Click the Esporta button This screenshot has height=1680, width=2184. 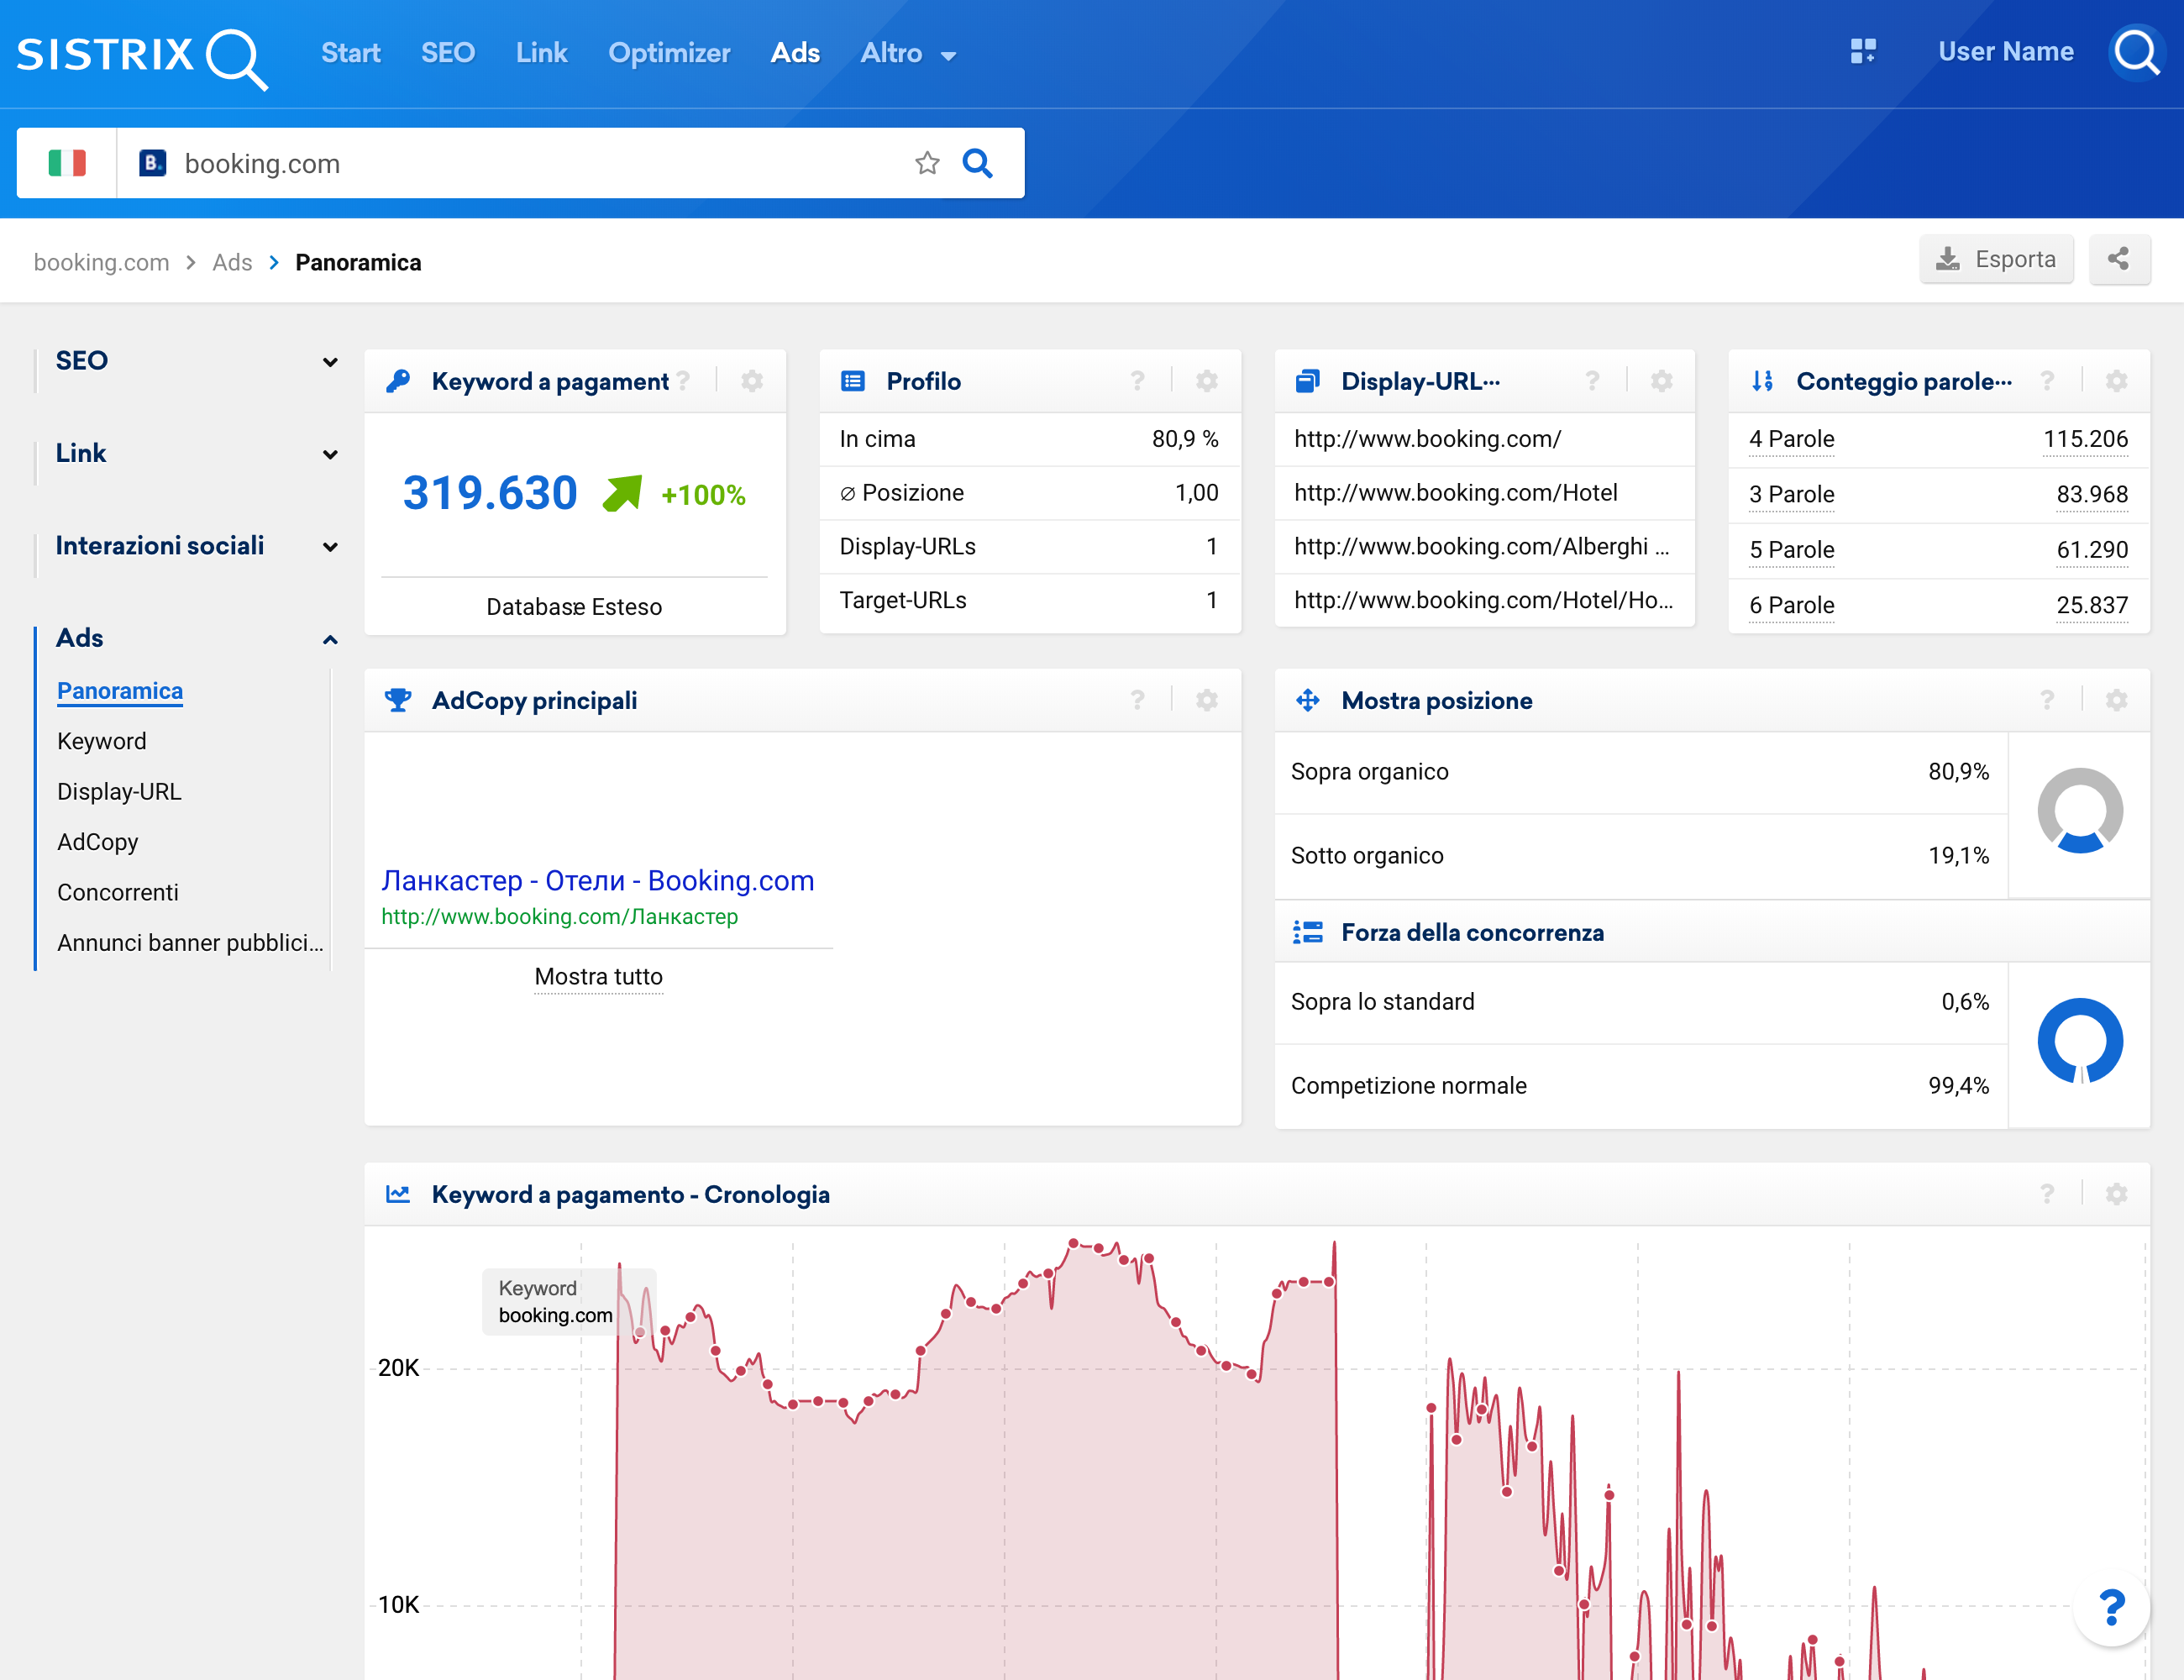click(1996, 259)
